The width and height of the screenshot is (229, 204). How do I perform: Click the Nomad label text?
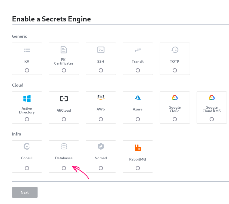(101, 158)
